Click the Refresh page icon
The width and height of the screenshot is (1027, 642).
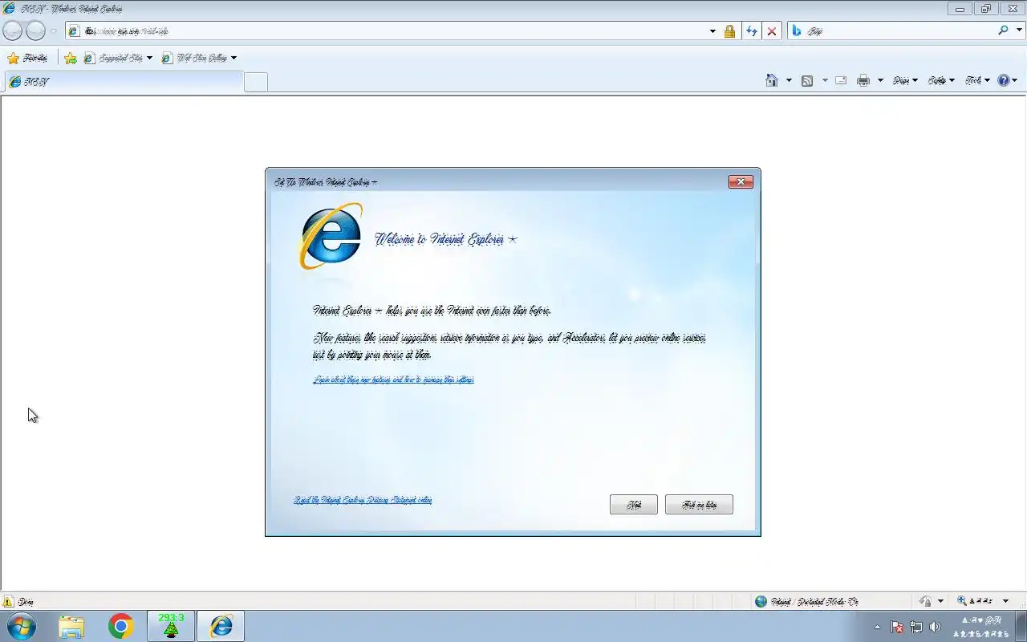(x=751, y=31)
